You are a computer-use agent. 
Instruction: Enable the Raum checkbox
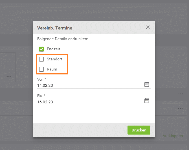tap(41, 69)
